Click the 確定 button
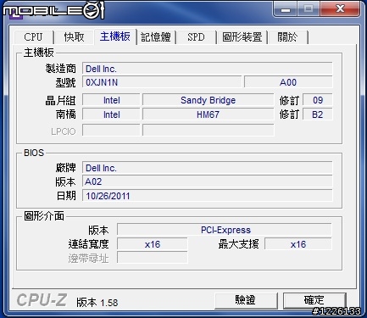Viewport: 367px width, 318px height. click(x=314, y=300)
